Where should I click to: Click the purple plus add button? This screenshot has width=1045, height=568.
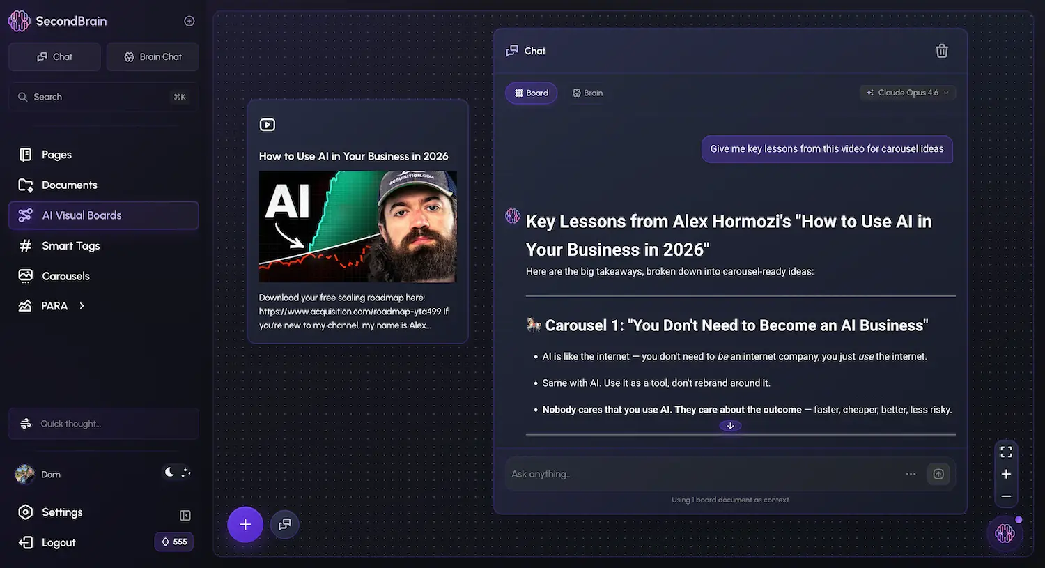[x=245, y=525]
